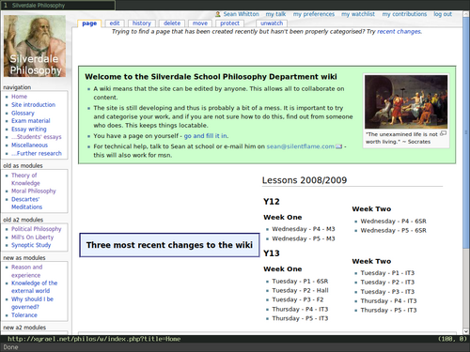Open Further research sidebar link
Viewport: 470px width, 352px height.
[37, 153]
